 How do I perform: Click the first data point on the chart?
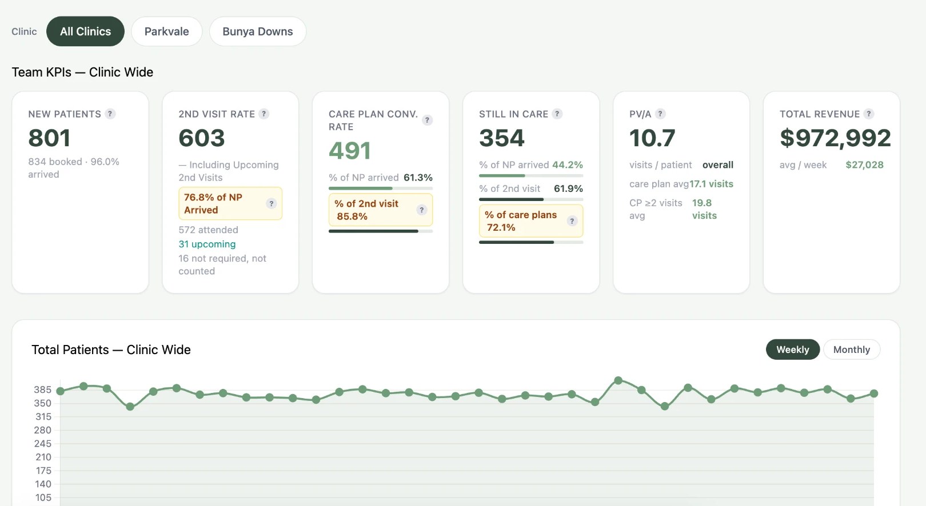click(x=60, y=391)
